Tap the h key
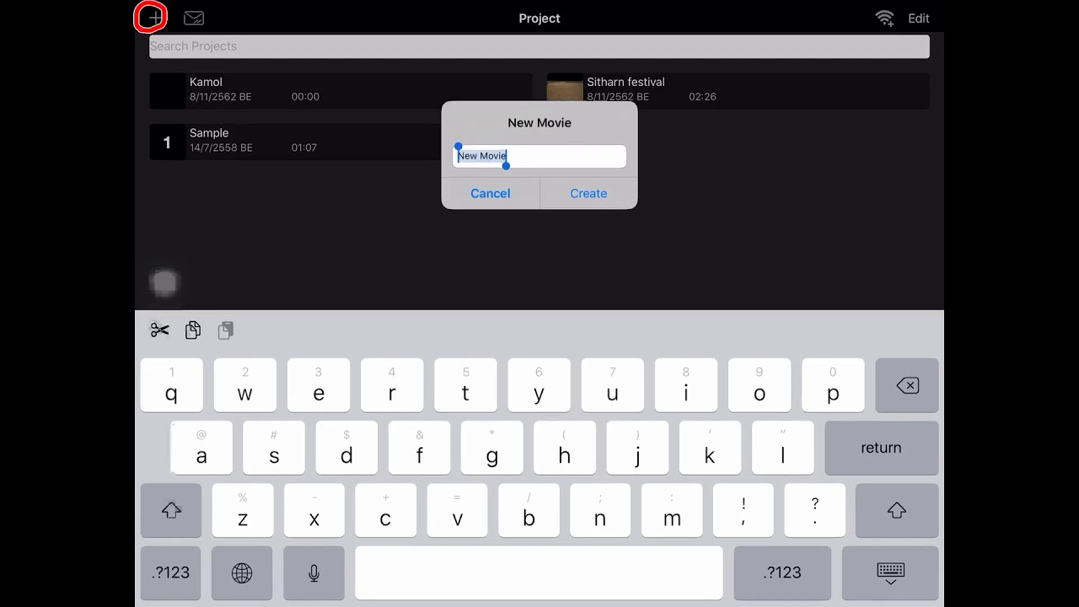 click(565, 448)
